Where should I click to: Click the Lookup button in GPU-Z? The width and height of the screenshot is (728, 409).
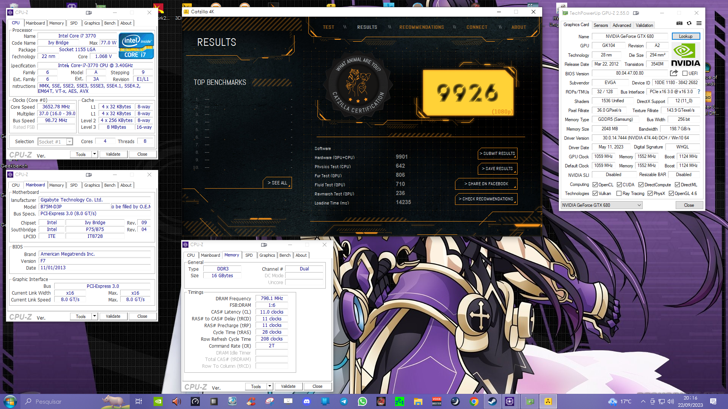point(686,36)
